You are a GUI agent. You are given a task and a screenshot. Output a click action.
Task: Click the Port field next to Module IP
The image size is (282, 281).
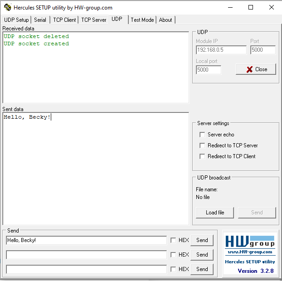(x=263, y=50)
